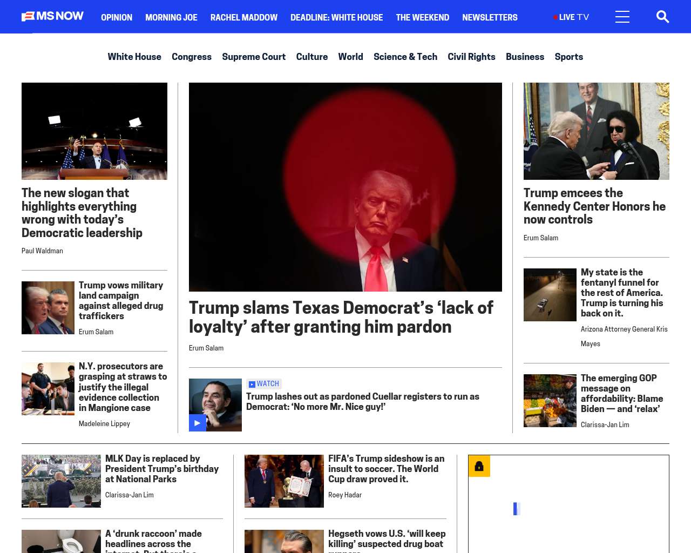View Clarissa-Jan Lim byline under GOP story
Image resolution: width=691 pixels, height=553 pixels.
point(605,425)
